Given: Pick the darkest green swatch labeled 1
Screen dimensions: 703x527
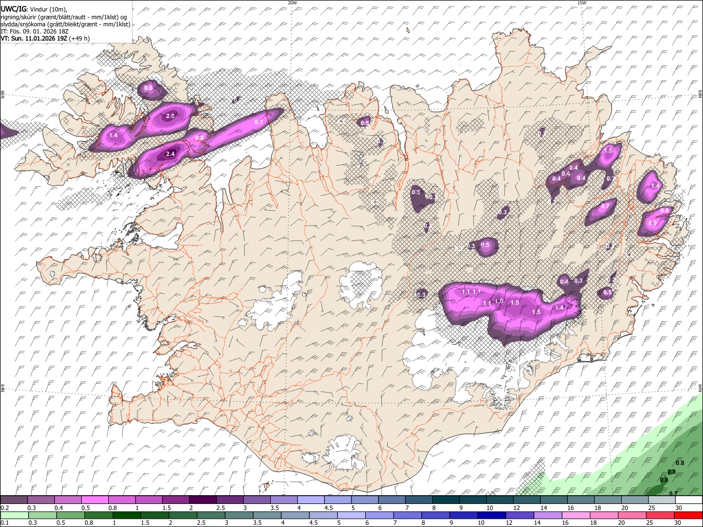Looking at the screenshot, I should 126,515.
